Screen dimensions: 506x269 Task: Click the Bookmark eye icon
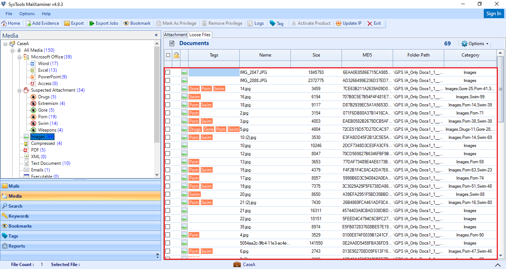tap(126, 23)
